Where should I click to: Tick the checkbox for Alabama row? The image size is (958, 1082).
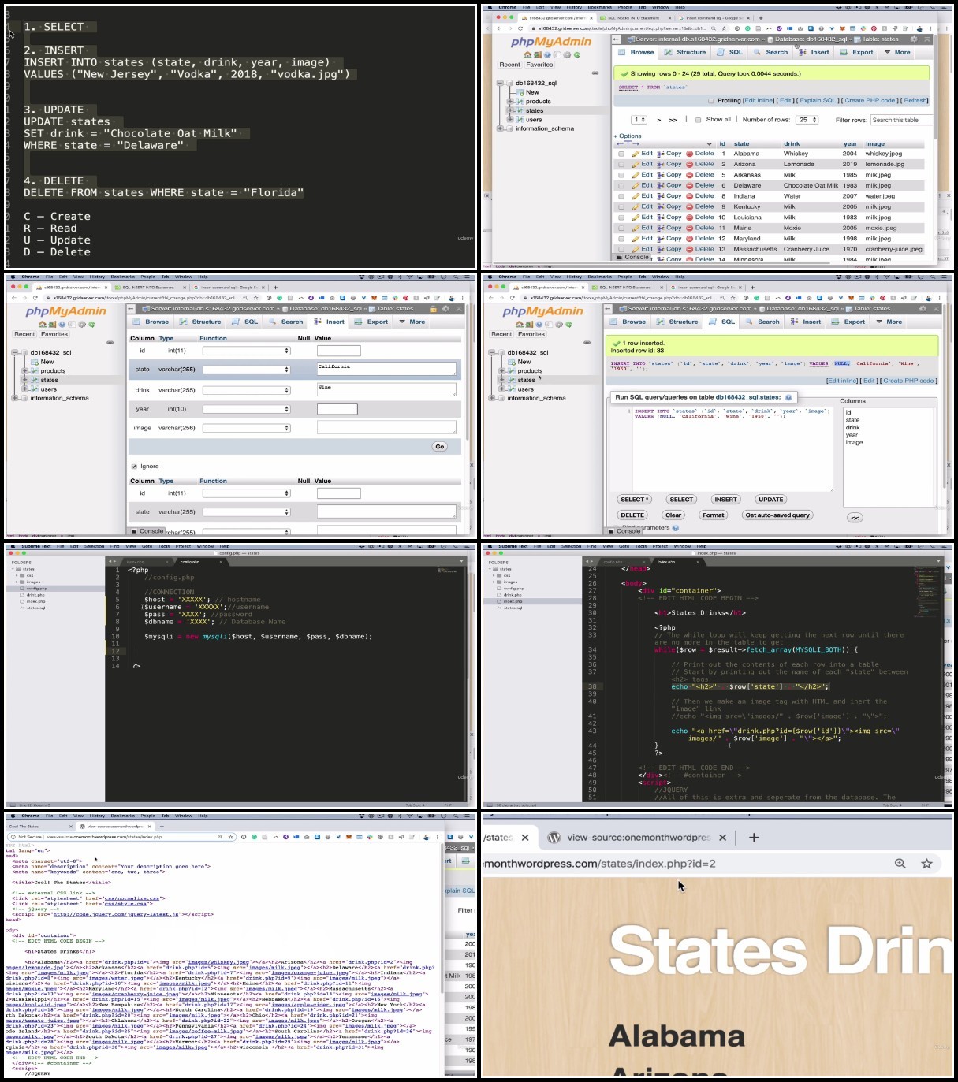(x=621, y=154)
